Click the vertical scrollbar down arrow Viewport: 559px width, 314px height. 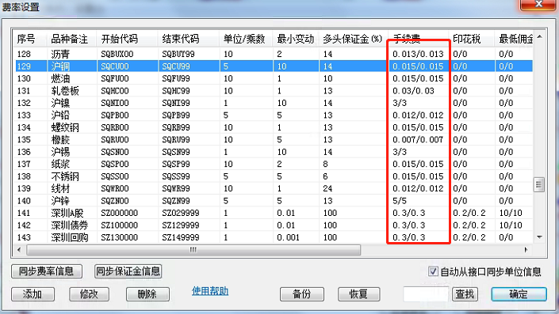pyautogui.click(x=539, y=237)
